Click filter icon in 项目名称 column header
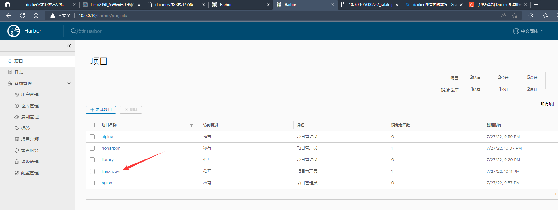 (x=192, y=125)
